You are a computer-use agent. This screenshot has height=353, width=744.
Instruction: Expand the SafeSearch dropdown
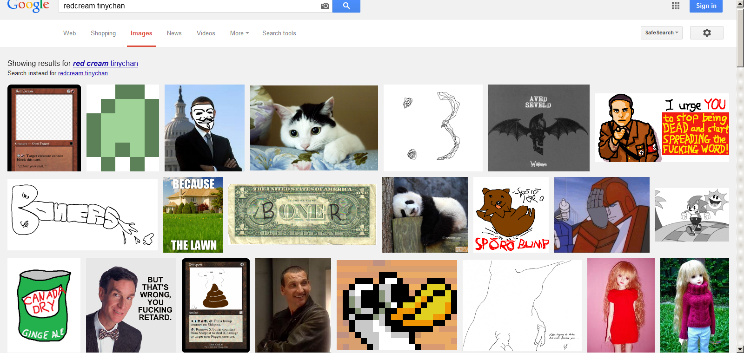[661, 33]
